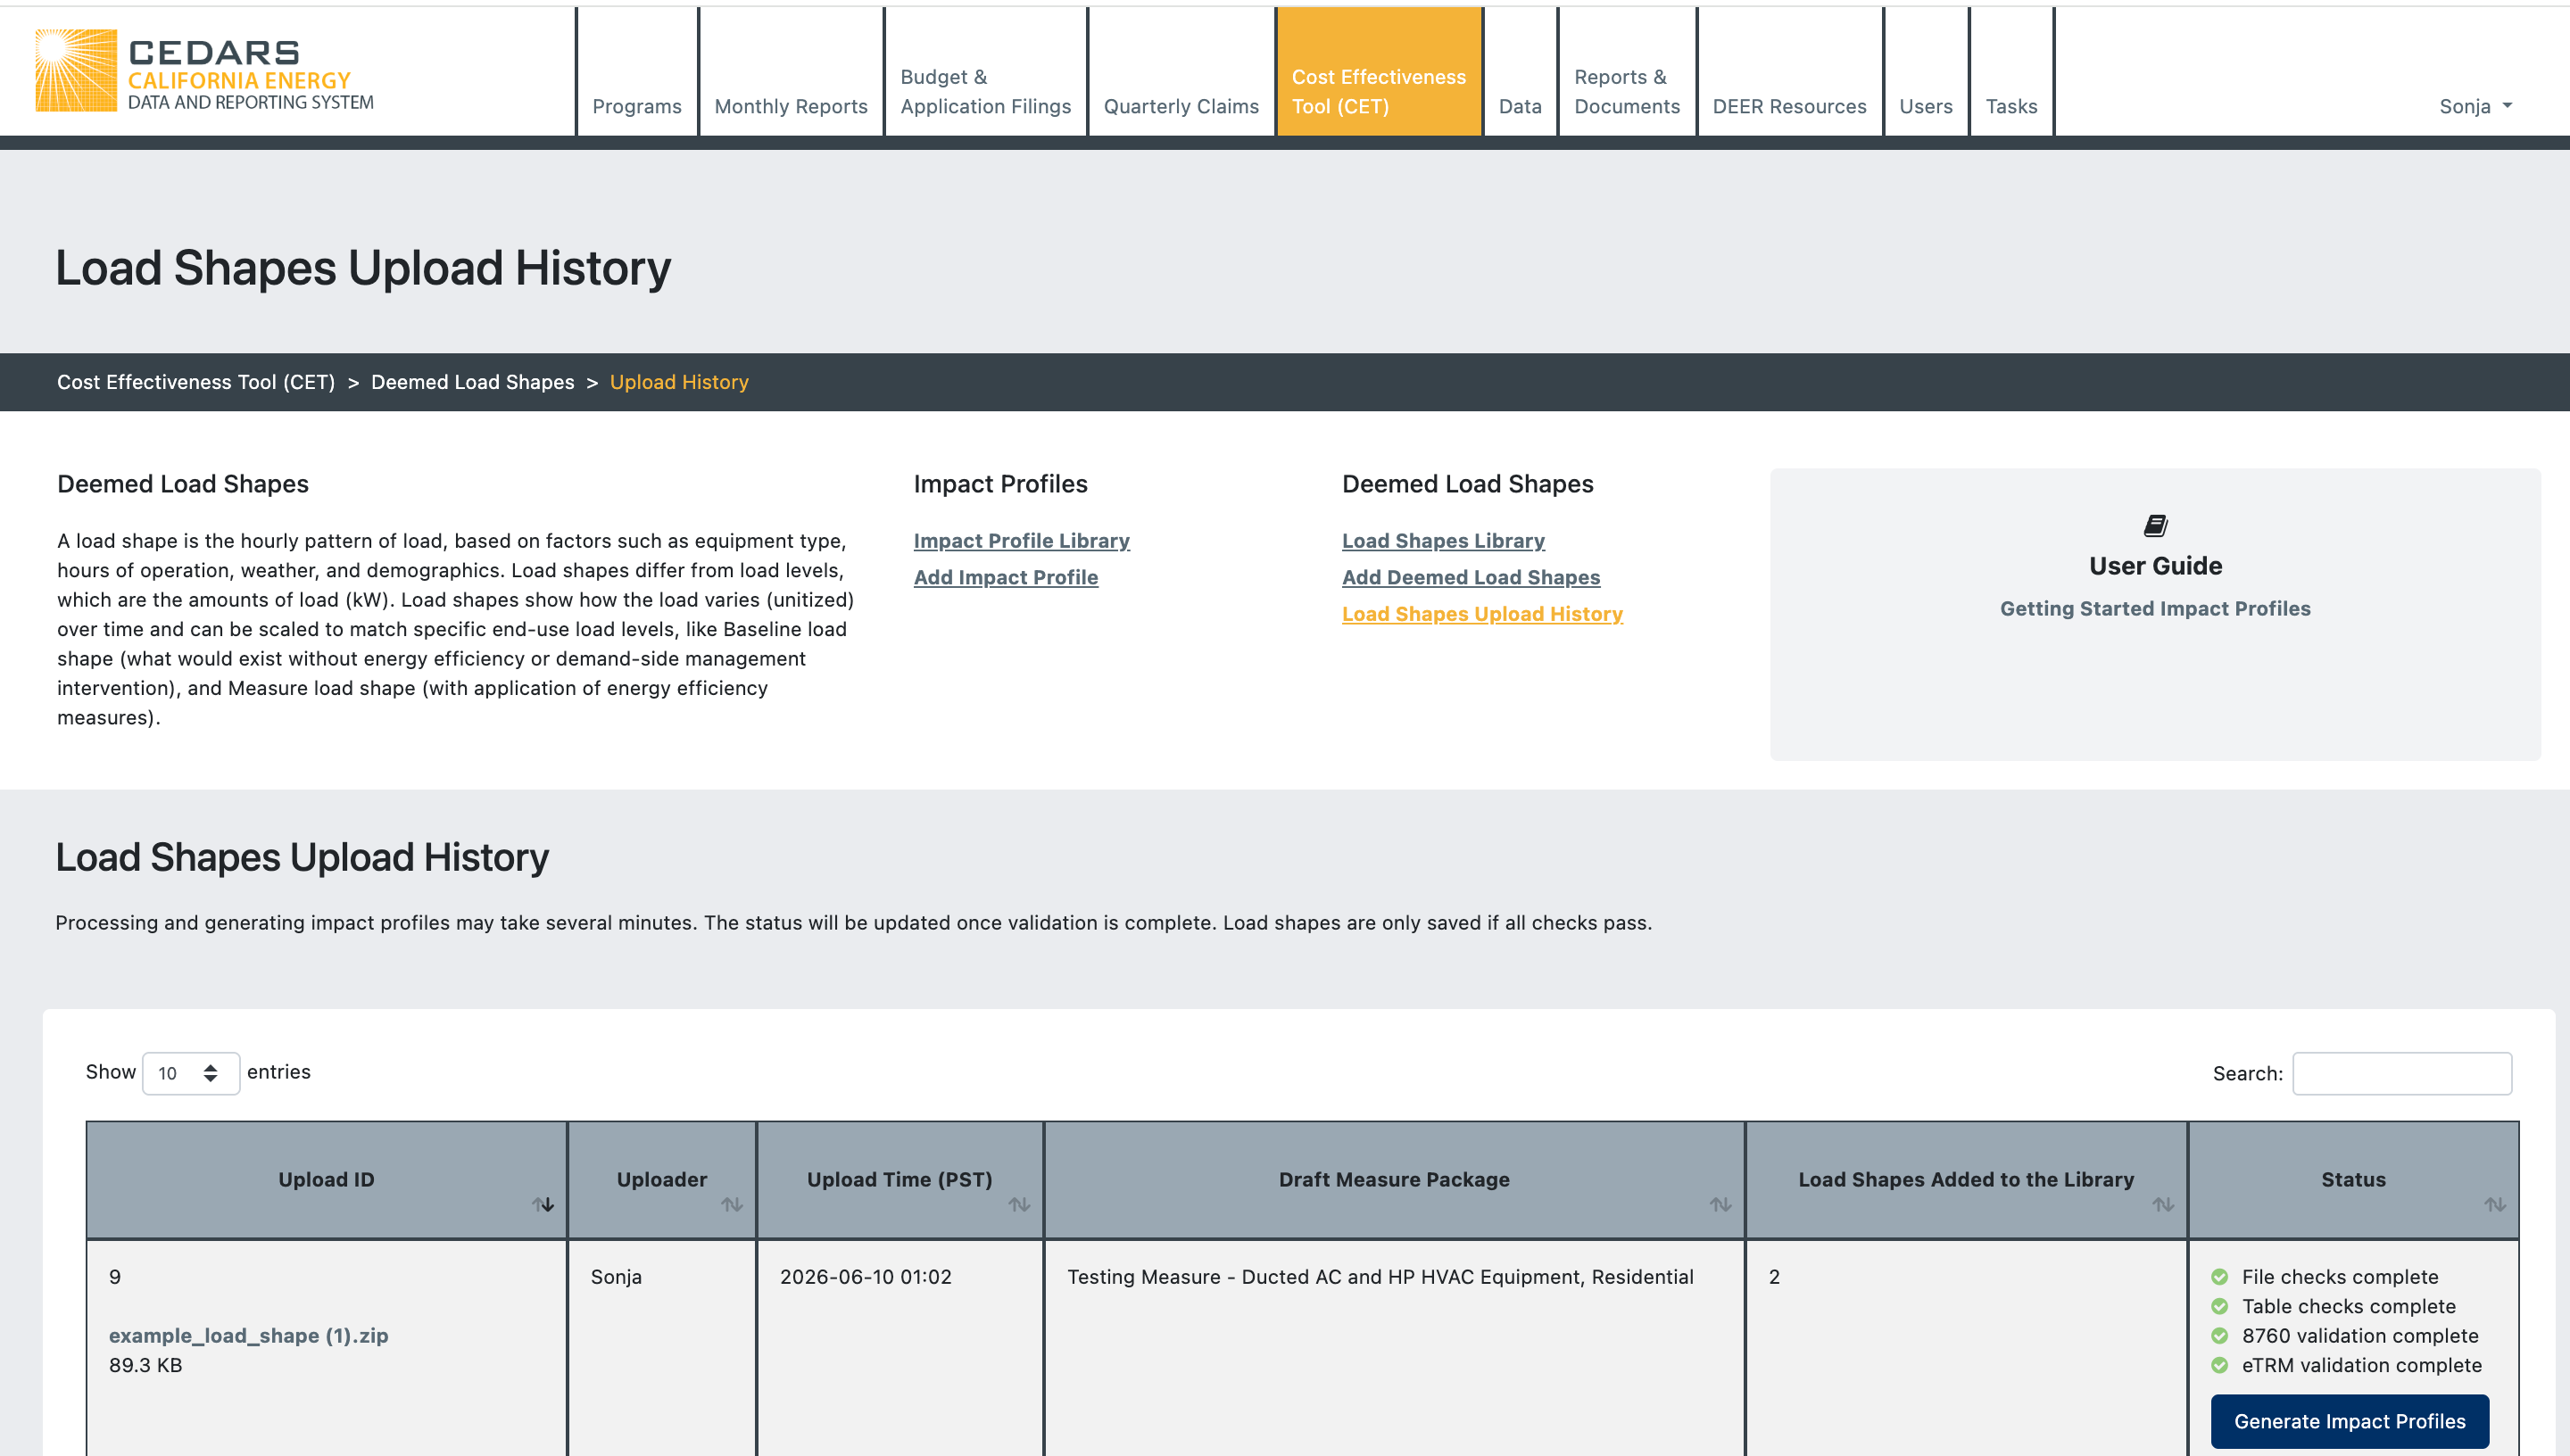Sort by Load Shapes Added arrows
The height and width of the screenshot is (1456, 2570).
tap(2163, 1204)
